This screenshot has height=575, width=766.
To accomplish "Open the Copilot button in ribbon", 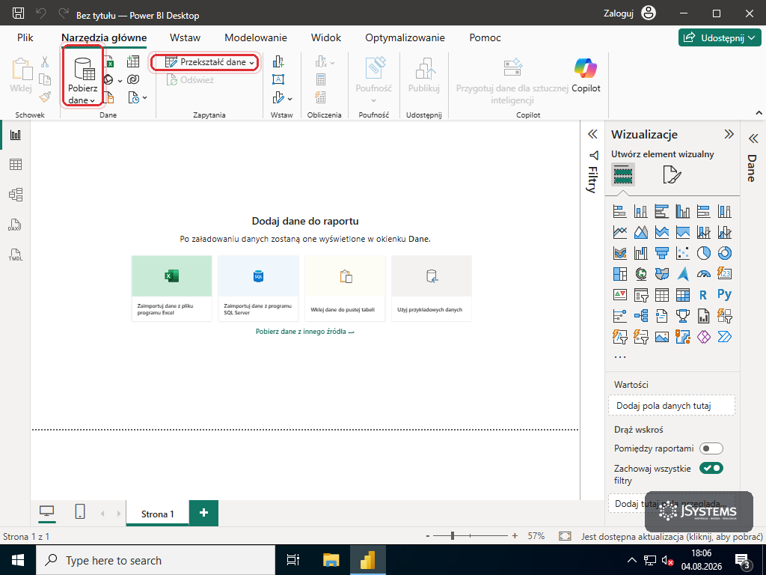I will 586,75.
